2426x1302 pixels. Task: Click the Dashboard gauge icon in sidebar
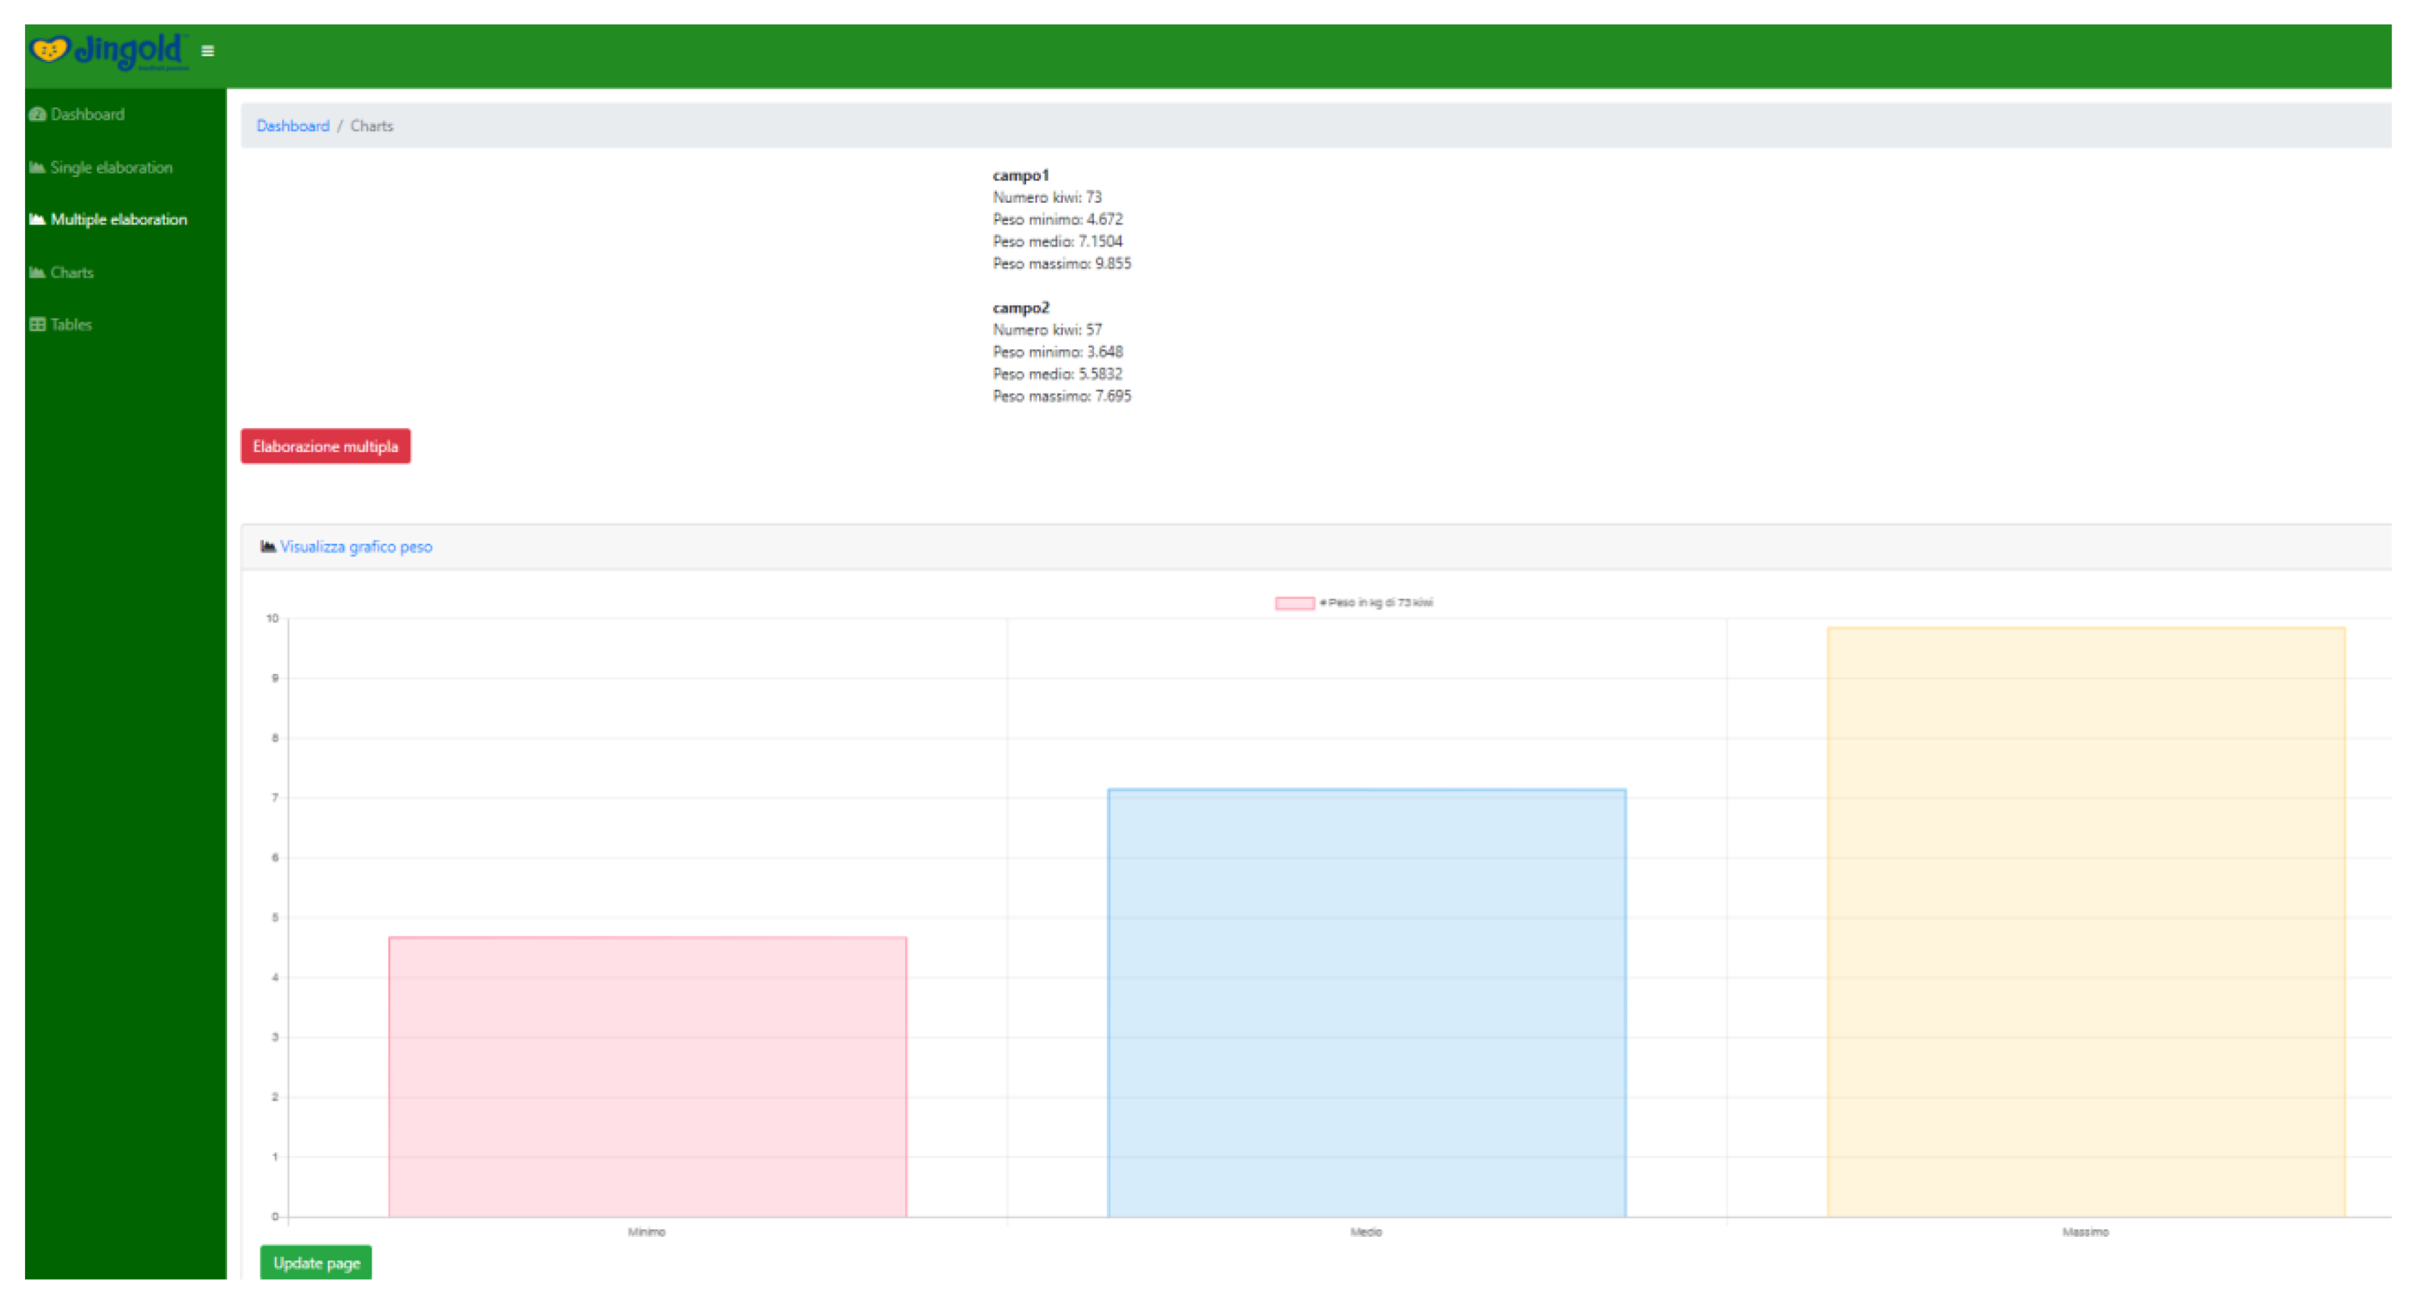38,114
